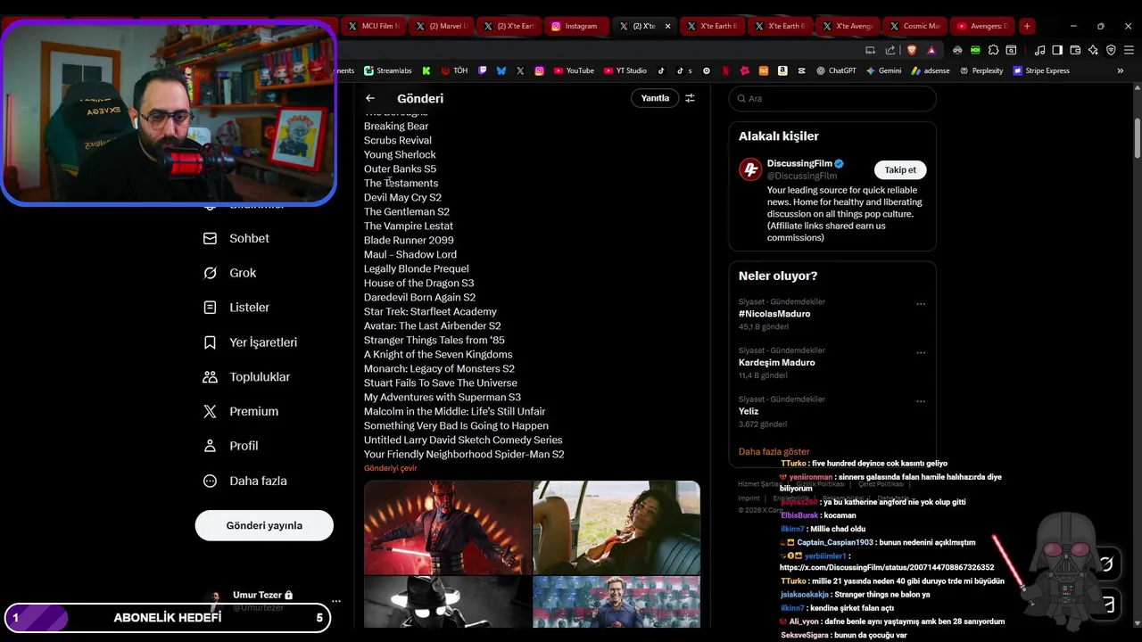The height and width of the screenshot is (642, 1142).
Task: Toggle the browser sidebar panel icon
Action: [x=1057, y=50]
